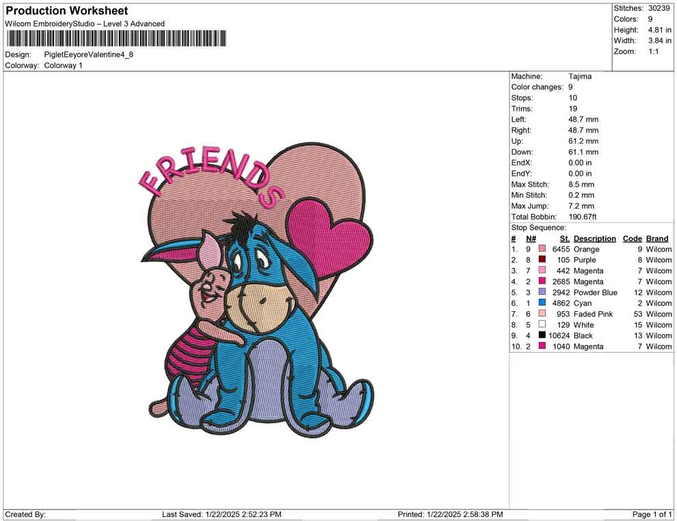Select the Down value "61.1 mm"

pyautogui.click(x=583, y=152)
